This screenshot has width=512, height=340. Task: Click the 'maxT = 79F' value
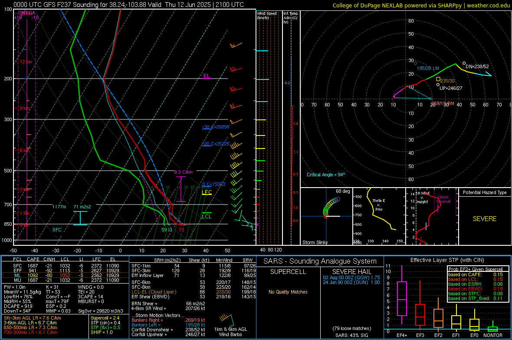pos(57,301)
